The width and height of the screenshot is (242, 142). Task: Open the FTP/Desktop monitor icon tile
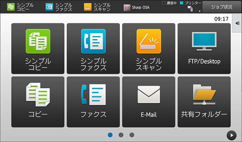(204, 49)
